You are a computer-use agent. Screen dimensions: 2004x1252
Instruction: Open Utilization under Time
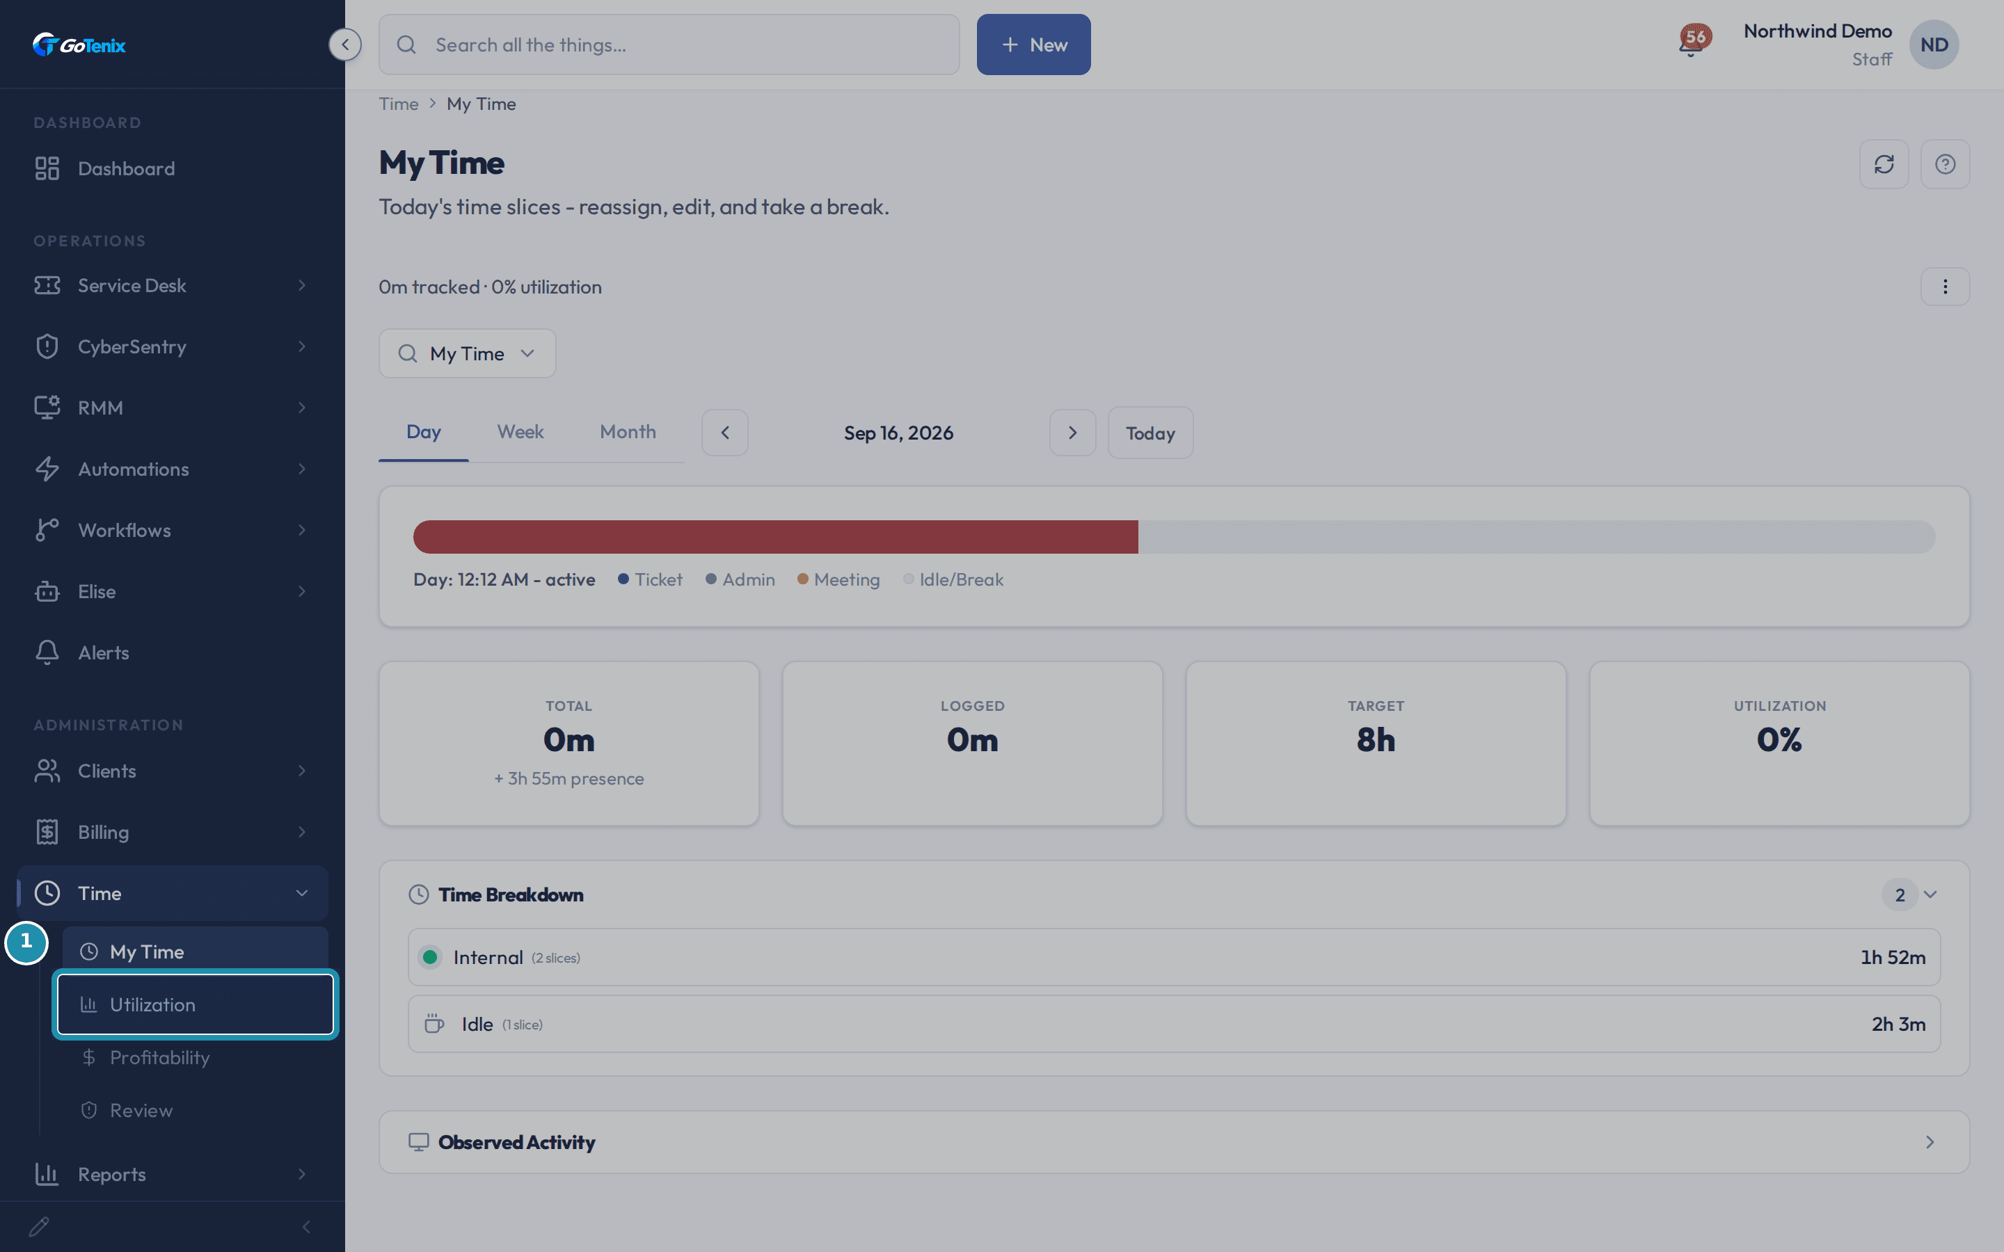[196, 1004]
